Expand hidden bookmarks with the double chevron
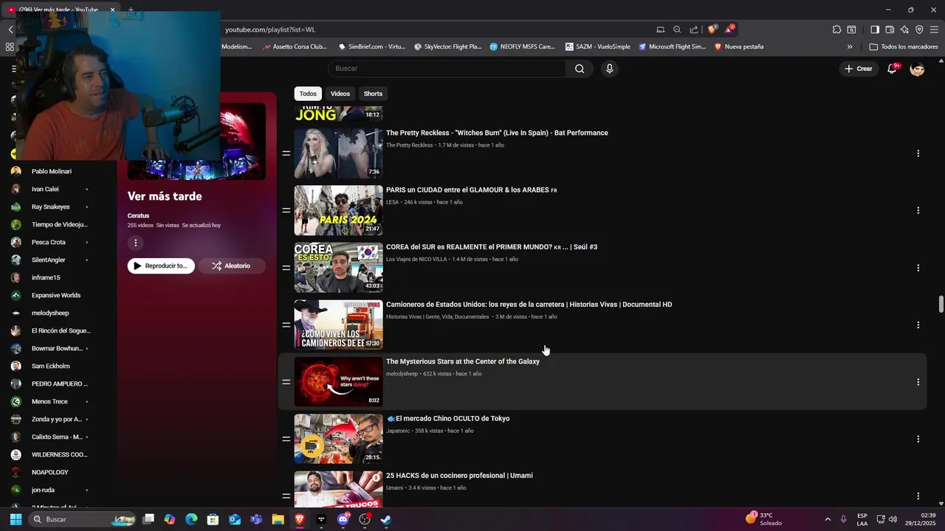Image resolution: width=945 pixels, height=531 pixels. (x=850, y=46)
